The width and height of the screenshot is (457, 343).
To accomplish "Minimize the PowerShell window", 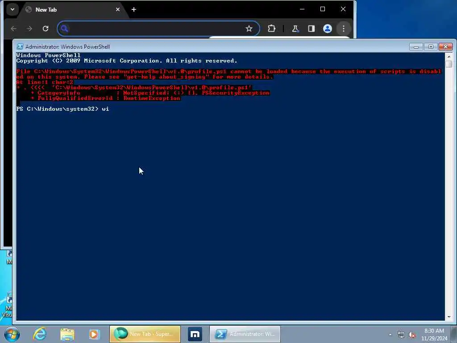I will click(x=416, y=46).
